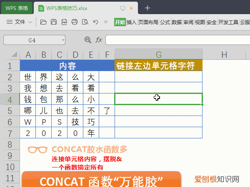
Task: Click the Save icon in toolbar
Action: pyautogui.click(x=54, y=22)
